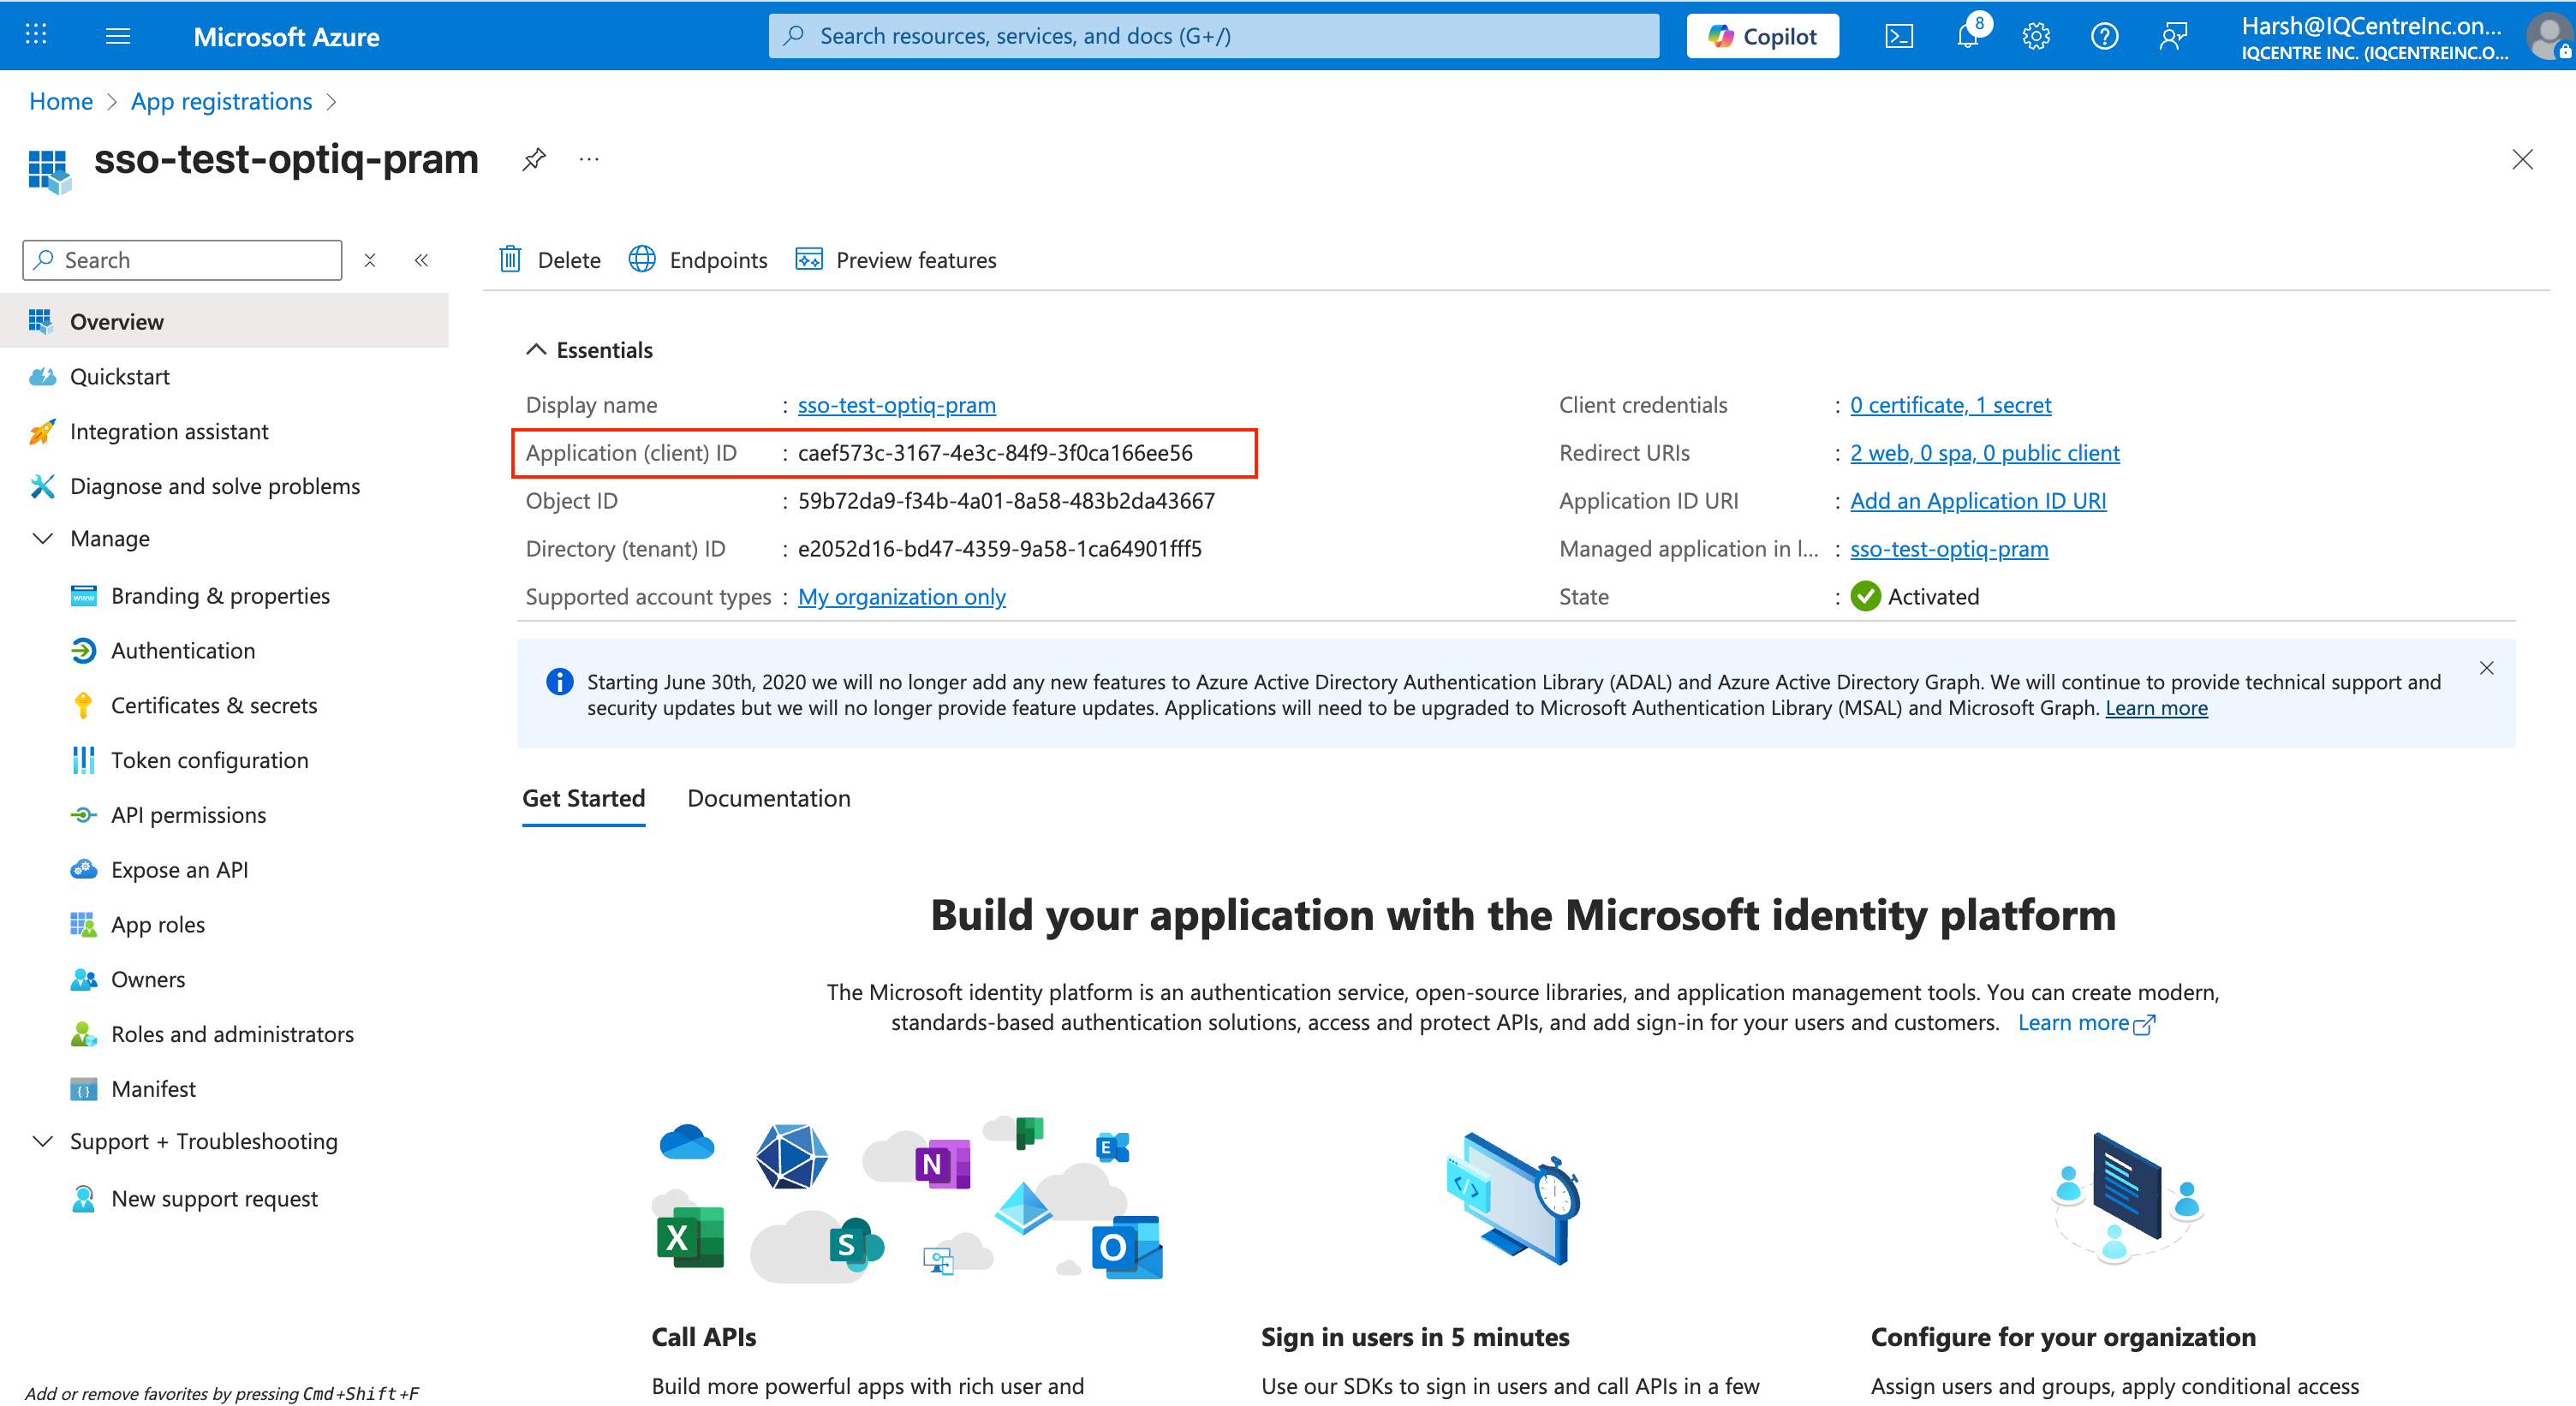Collapse the sidebar with double chevron
This screenshot has height=1406, width=2576.
coord(421,260)
